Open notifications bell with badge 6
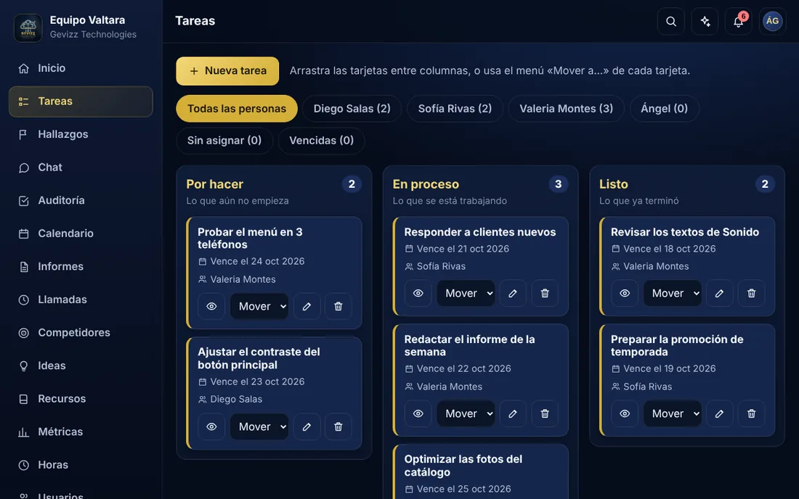The image size is (799, 499). [739, 21]
